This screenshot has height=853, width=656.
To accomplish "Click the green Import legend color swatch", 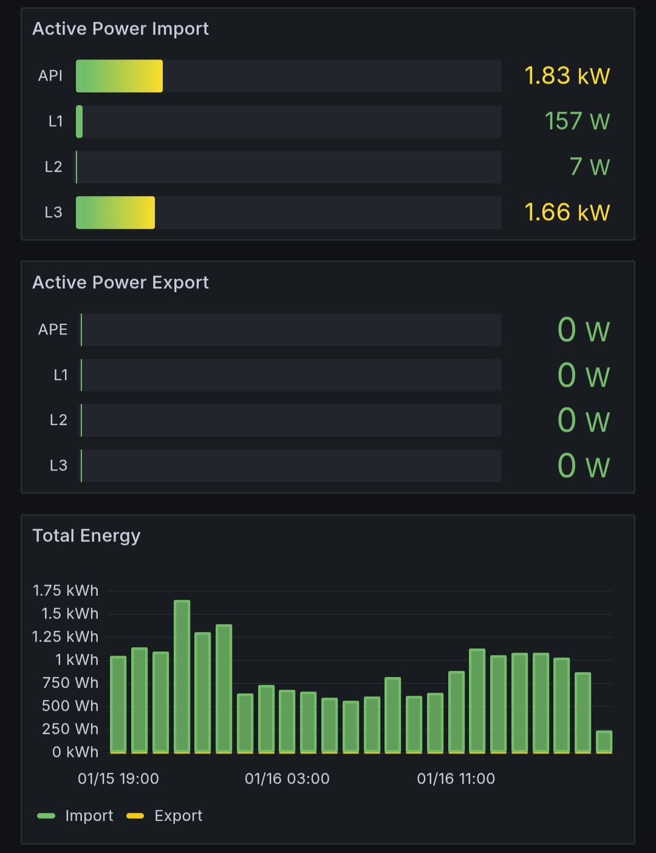I will coord(46,816).
